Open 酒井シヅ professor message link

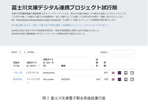(x=60, y=25)
